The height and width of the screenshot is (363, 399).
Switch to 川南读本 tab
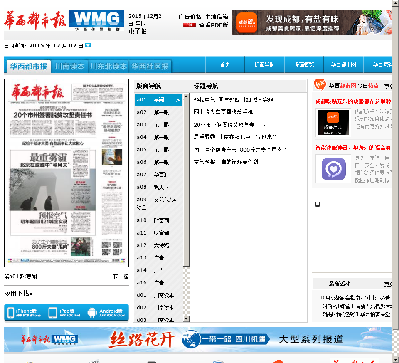click(69, 67)
